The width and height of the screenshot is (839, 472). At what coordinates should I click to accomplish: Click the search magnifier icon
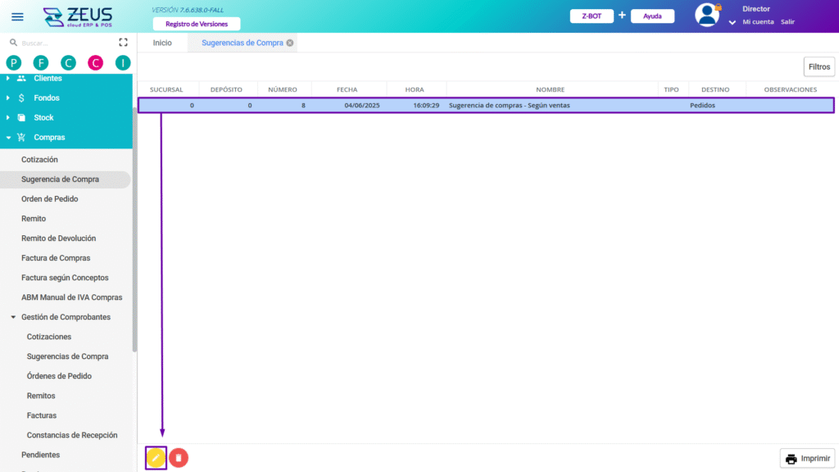click(x=13, y=43)
